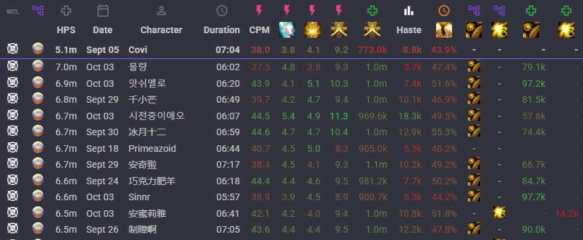The width and height of the screenshot is (583, 240).
Task: Select character name 맛쉬멜로
Action: pyautogui.click(x=147, y=83)
